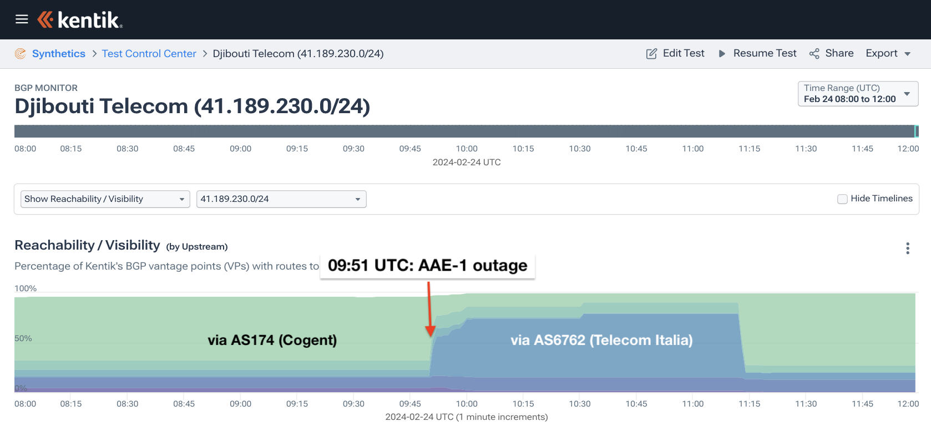931x431 pixels.
Task: Click the via AS174 (Cogent) green area
Action: (x=272, y=340)
